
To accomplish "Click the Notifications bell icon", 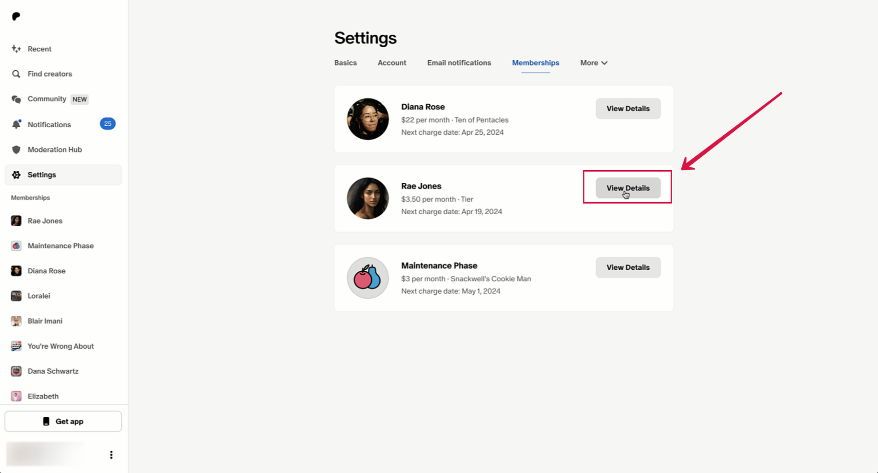I will point(16,124).
